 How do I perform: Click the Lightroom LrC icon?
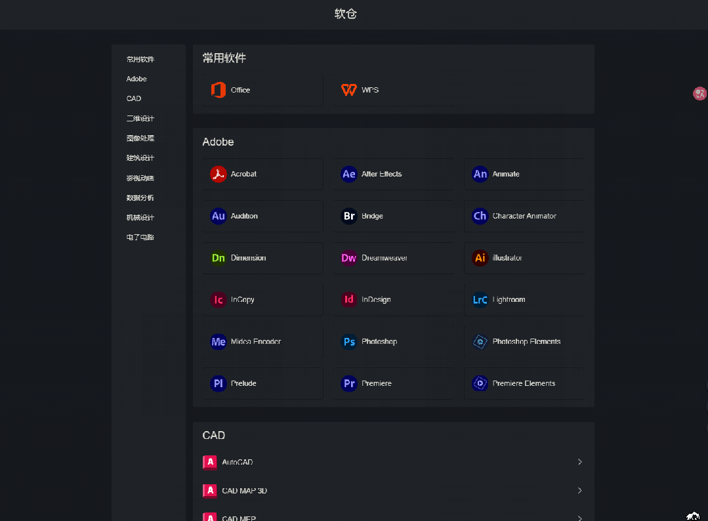pos(480,300)
